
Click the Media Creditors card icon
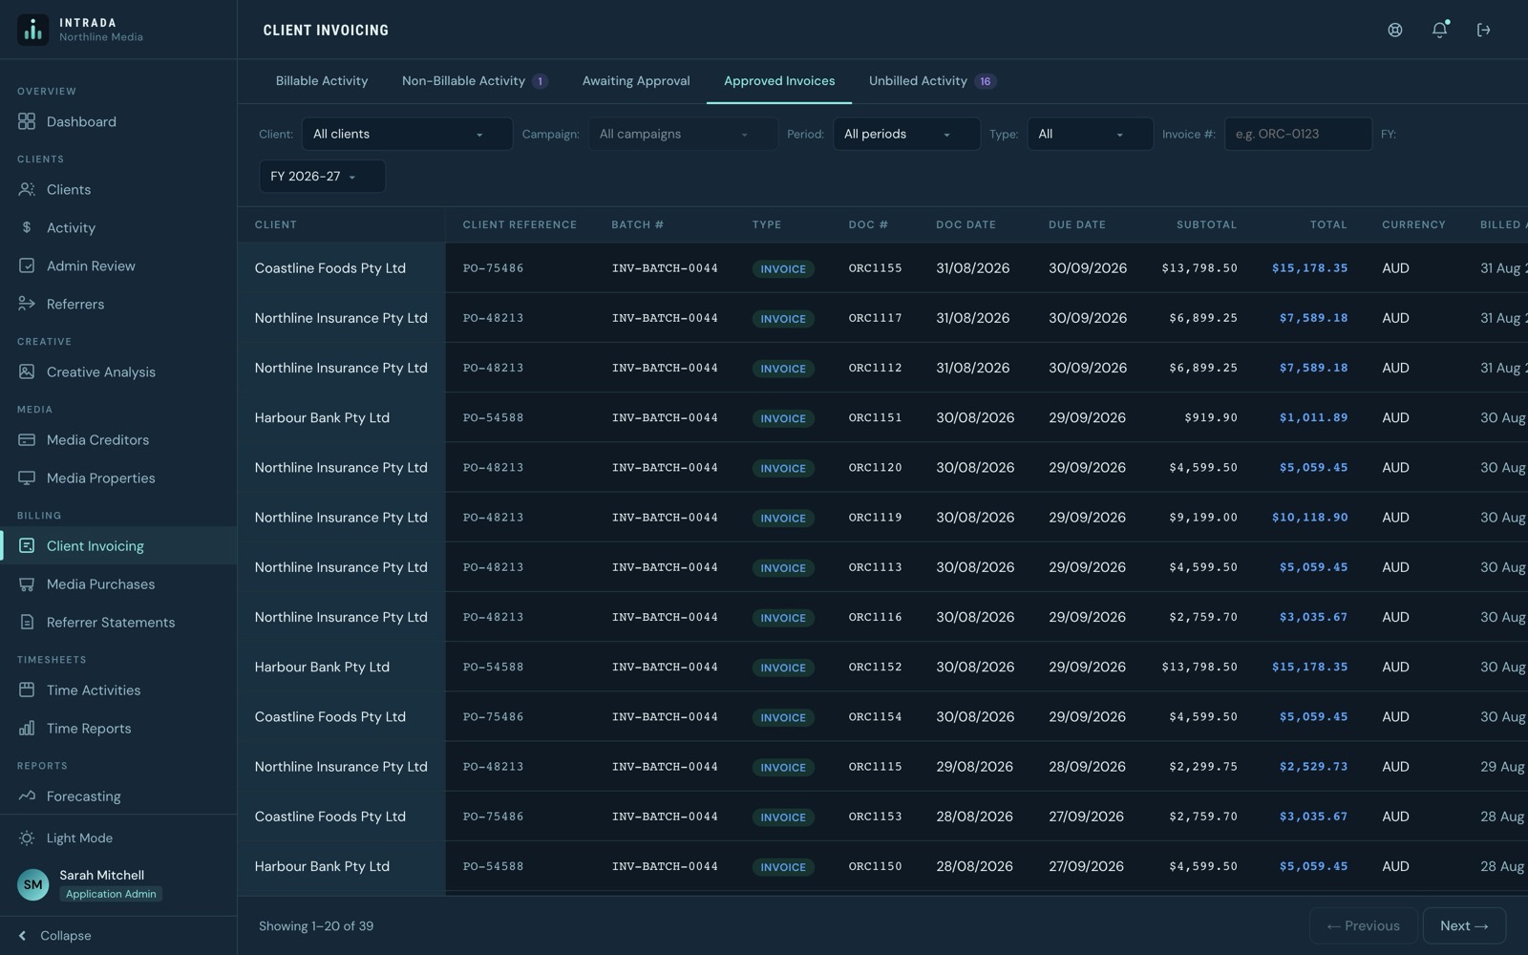click(x=27, y=439)
